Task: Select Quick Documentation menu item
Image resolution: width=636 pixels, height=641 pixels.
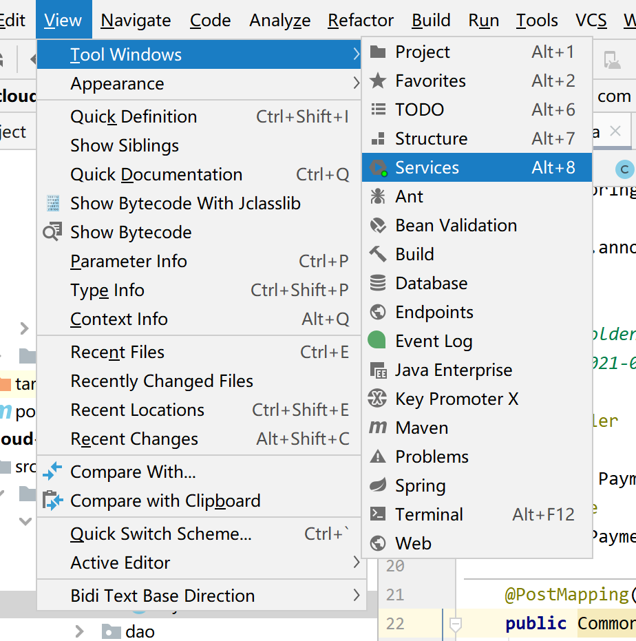Action: coord(200,175)
